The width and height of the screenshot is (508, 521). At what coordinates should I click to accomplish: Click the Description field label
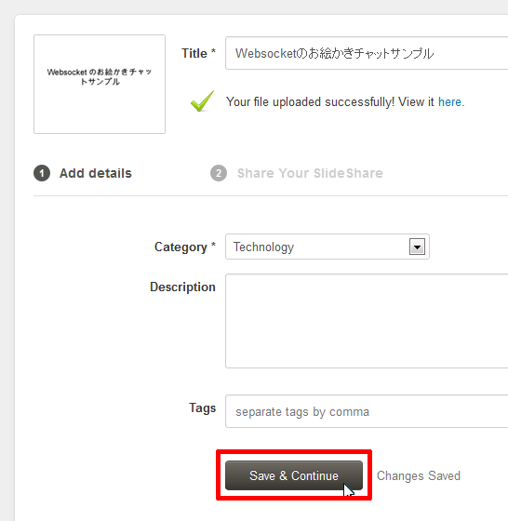point(182,287)
